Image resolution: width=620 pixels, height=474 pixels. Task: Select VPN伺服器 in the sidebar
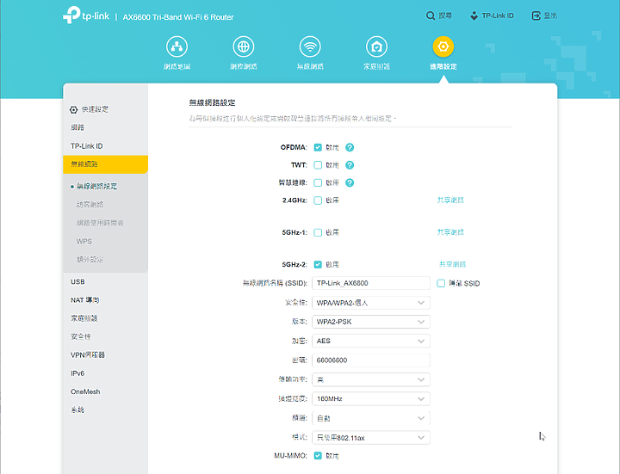88,355
